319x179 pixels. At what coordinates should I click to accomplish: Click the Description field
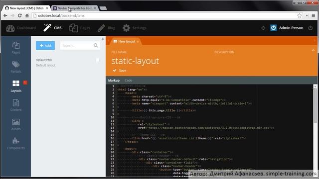click(x=224, y=52)
